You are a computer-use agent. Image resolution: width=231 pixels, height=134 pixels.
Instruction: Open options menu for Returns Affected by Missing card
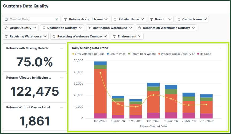(61, 78)
